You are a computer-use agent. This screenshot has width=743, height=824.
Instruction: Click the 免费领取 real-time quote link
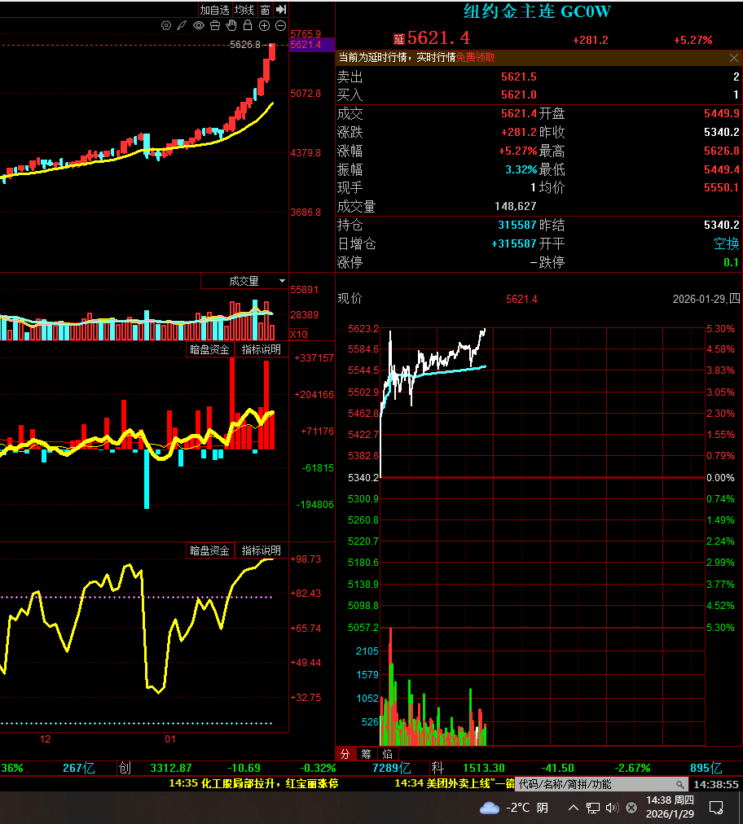click(475, 57)
